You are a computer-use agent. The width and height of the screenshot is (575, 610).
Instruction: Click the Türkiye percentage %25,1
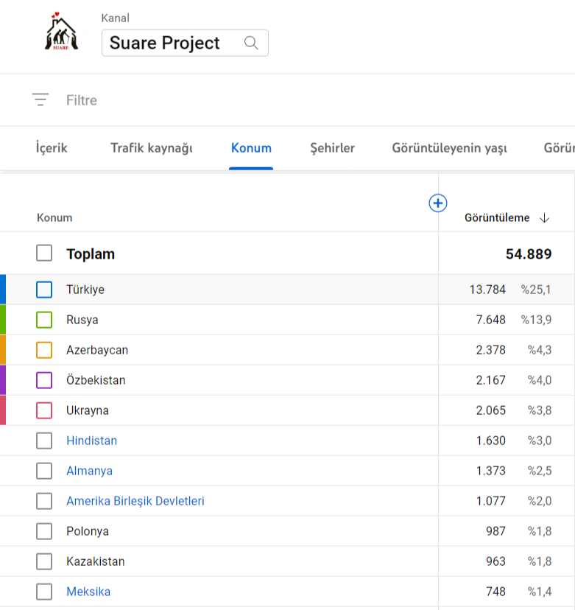coord(536,290)
